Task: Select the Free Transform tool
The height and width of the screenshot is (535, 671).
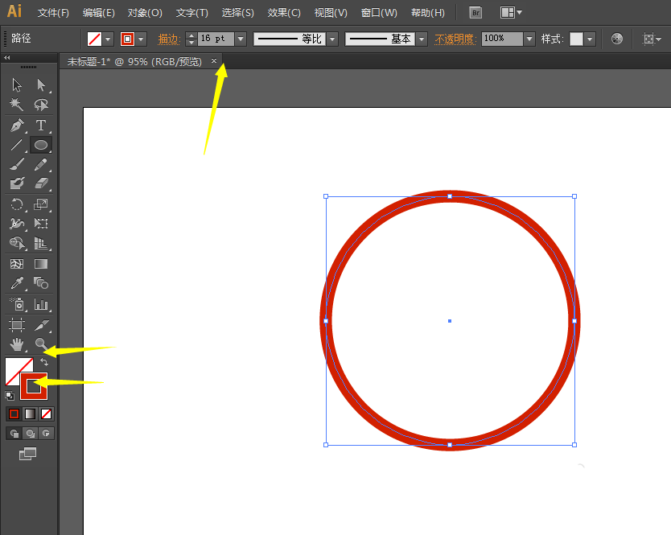Action: (41, 224)
